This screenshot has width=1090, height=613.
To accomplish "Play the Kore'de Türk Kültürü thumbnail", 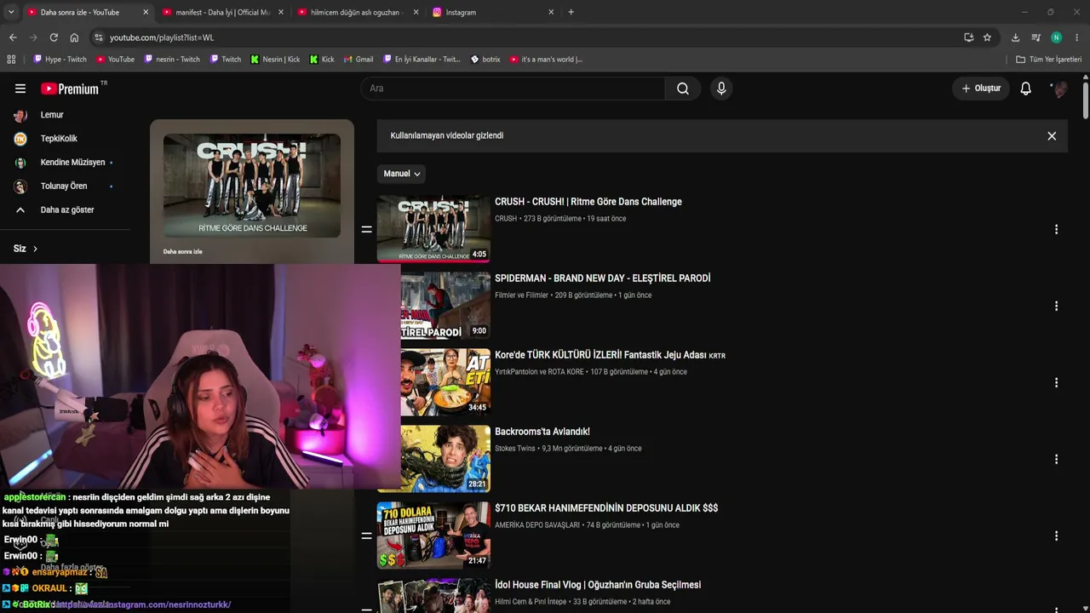I will click(x=445, y=382).
